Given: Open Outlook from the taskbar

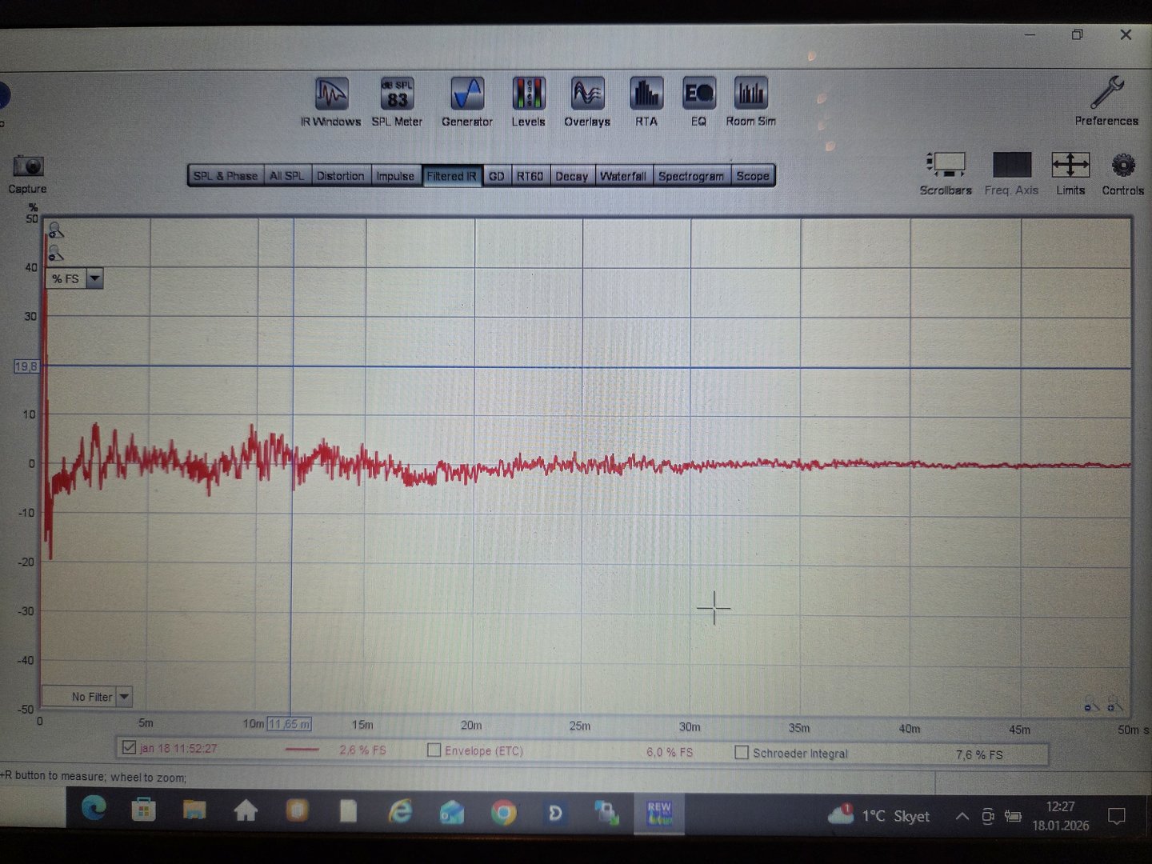Looking at the screenshot, I should (x=452, y=813).
